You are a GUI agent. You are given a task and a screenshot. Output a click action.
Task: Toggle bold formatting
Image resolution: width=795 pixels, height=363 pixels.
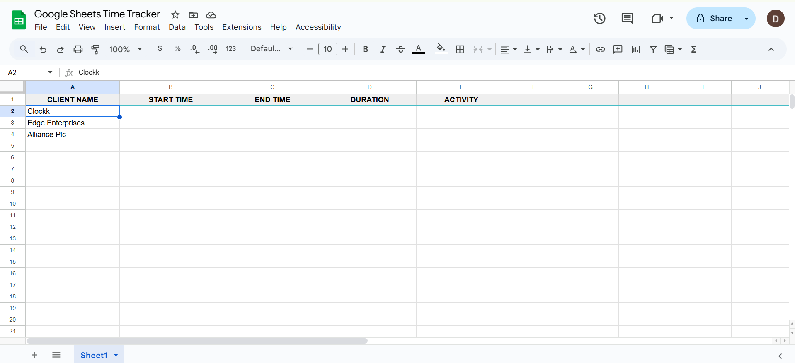click(365, 49)
